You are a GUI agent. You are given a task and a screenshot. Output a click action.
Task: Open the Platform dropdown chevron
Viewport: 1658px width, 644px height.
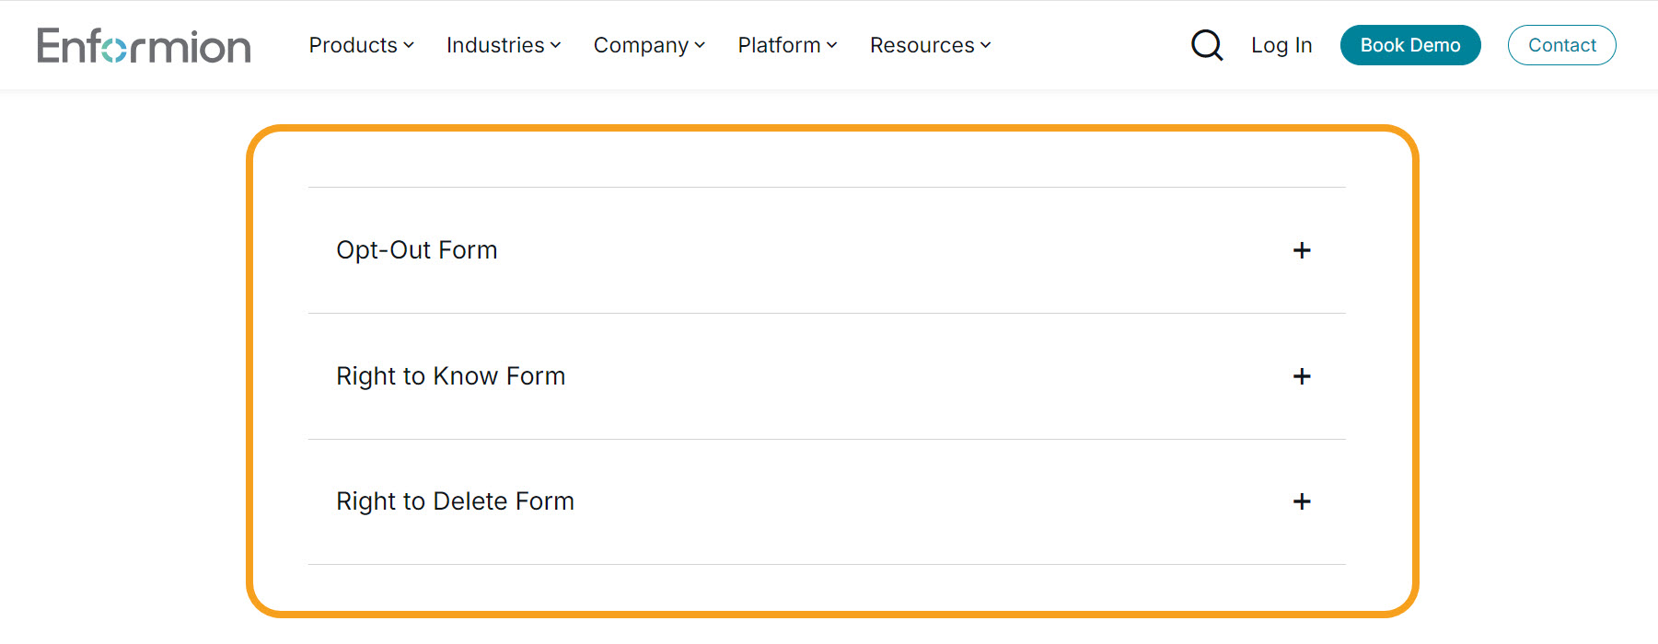832,45
